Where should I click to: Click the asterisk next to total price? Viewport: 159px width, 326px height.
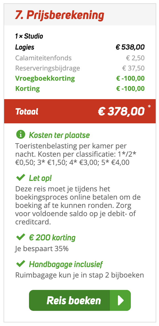(149, 107)
